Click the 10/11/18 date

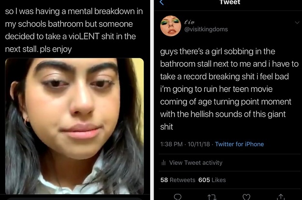pos(199,144)
